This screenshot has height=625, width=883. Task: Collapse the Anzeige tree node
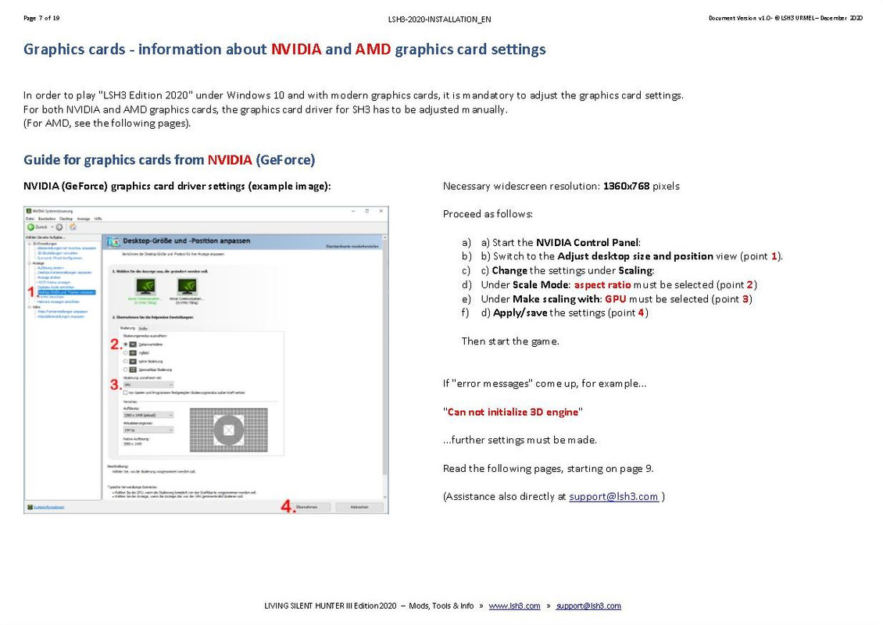pyautogui.click(x=29, y=263)
